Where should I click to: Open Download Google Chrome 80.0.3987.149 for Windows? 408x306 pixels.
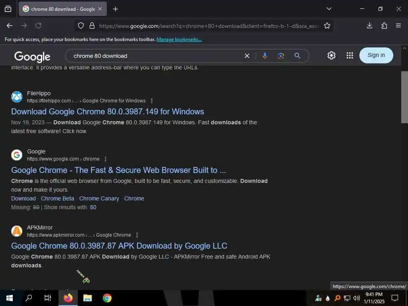(x=108, y=112)
